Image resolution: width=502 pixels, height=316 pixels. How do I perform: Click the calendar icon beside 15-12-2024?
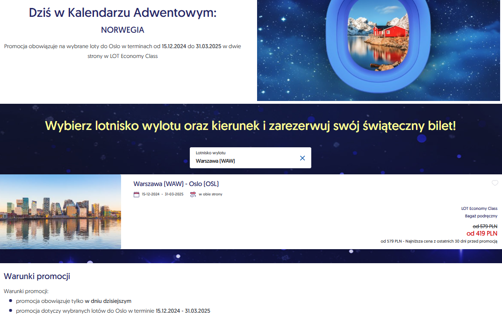tap(136, 194)
